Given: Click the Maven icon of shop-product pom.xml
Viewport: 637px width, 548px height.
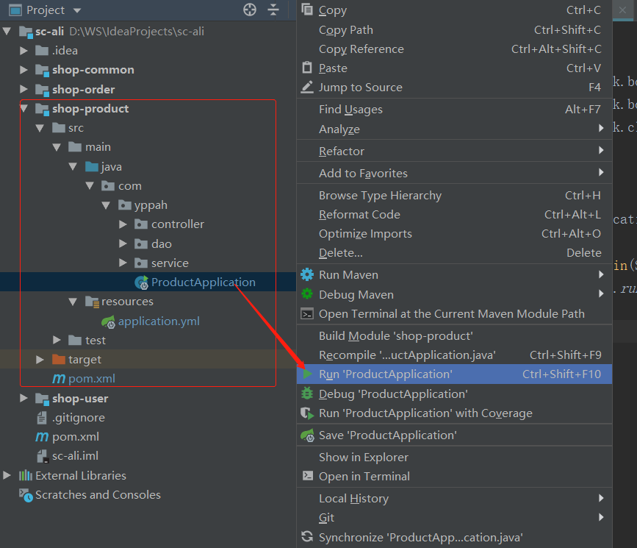Looking at the screenshot, I should pos(59,379).
